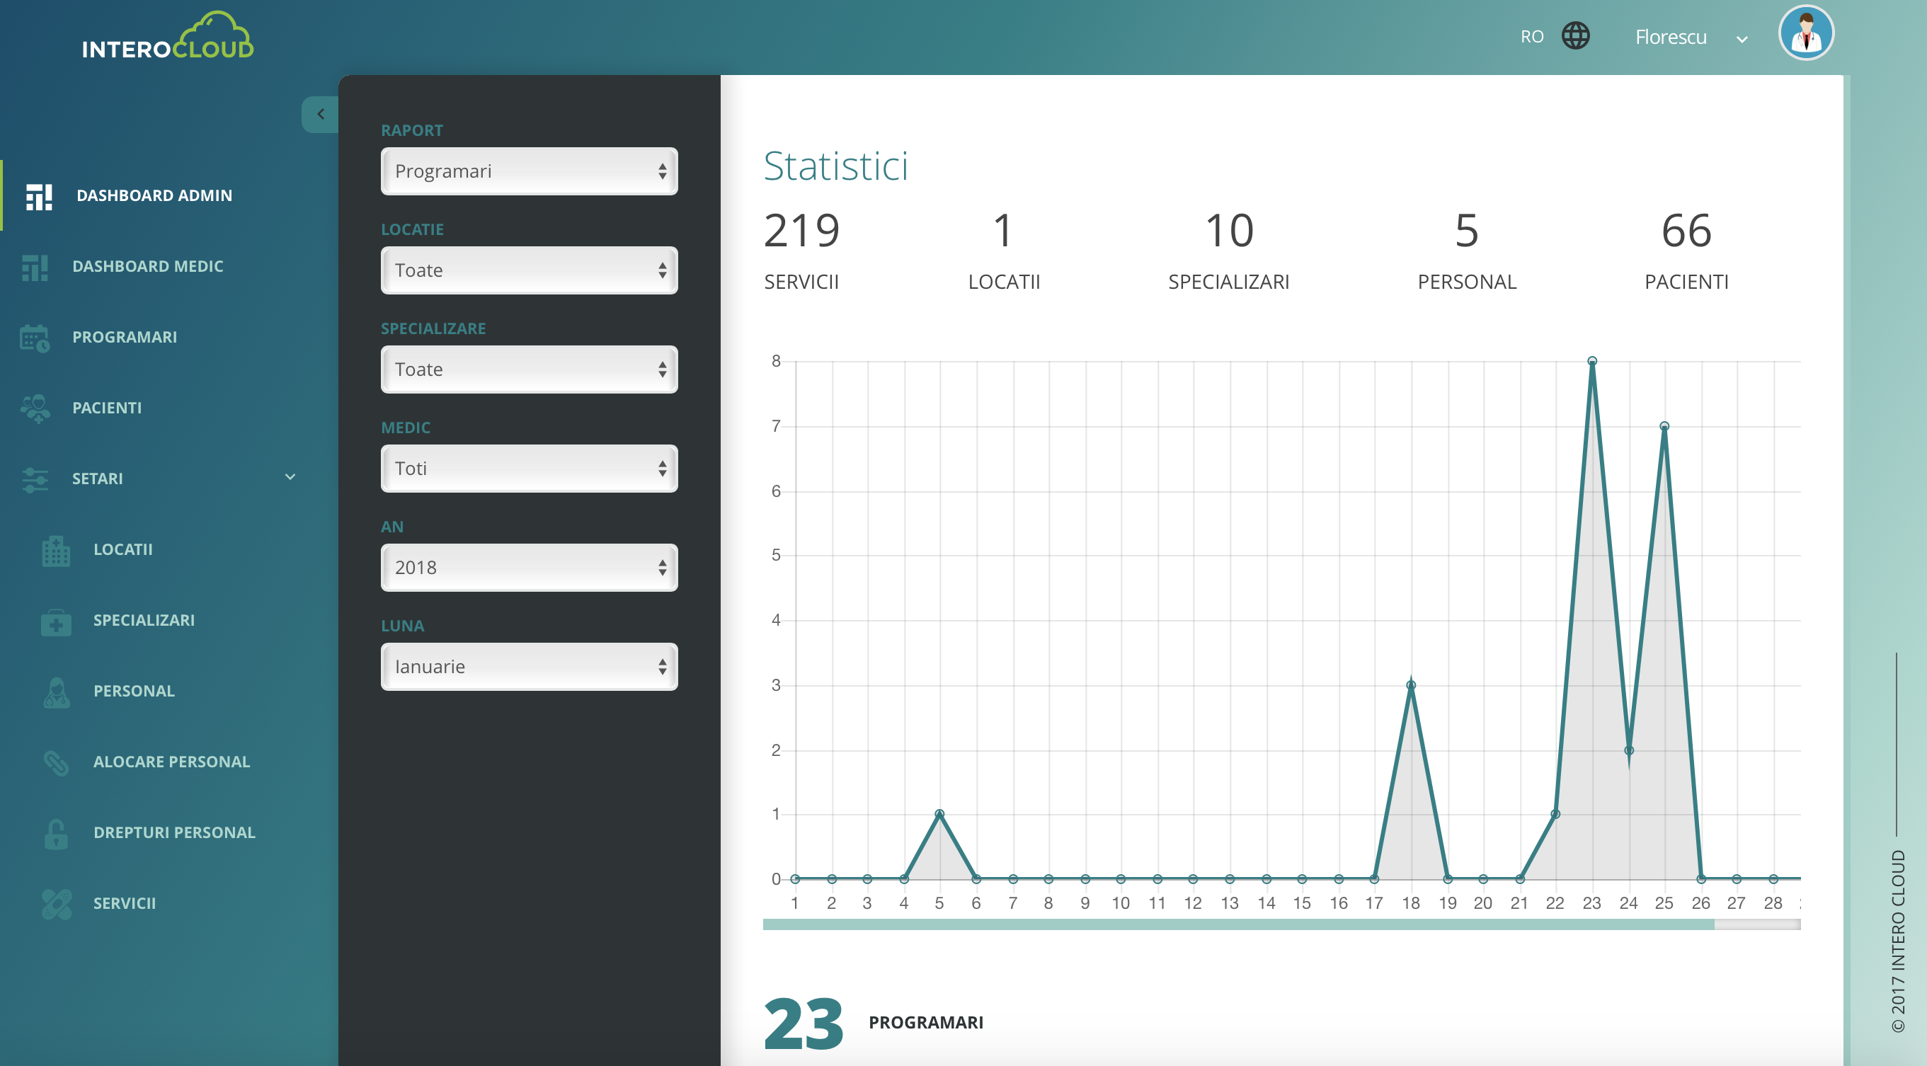This screenshot has height=1066, width=1927.
Task: Click the Programari calendar icon in sidebar
Action: pyautogui.click(x=35, y=338)
